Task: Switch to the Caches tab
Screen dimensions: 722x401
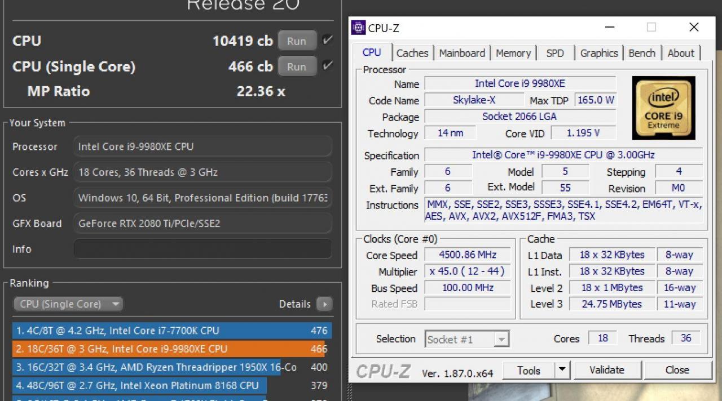Action: (x=412, y=52)
